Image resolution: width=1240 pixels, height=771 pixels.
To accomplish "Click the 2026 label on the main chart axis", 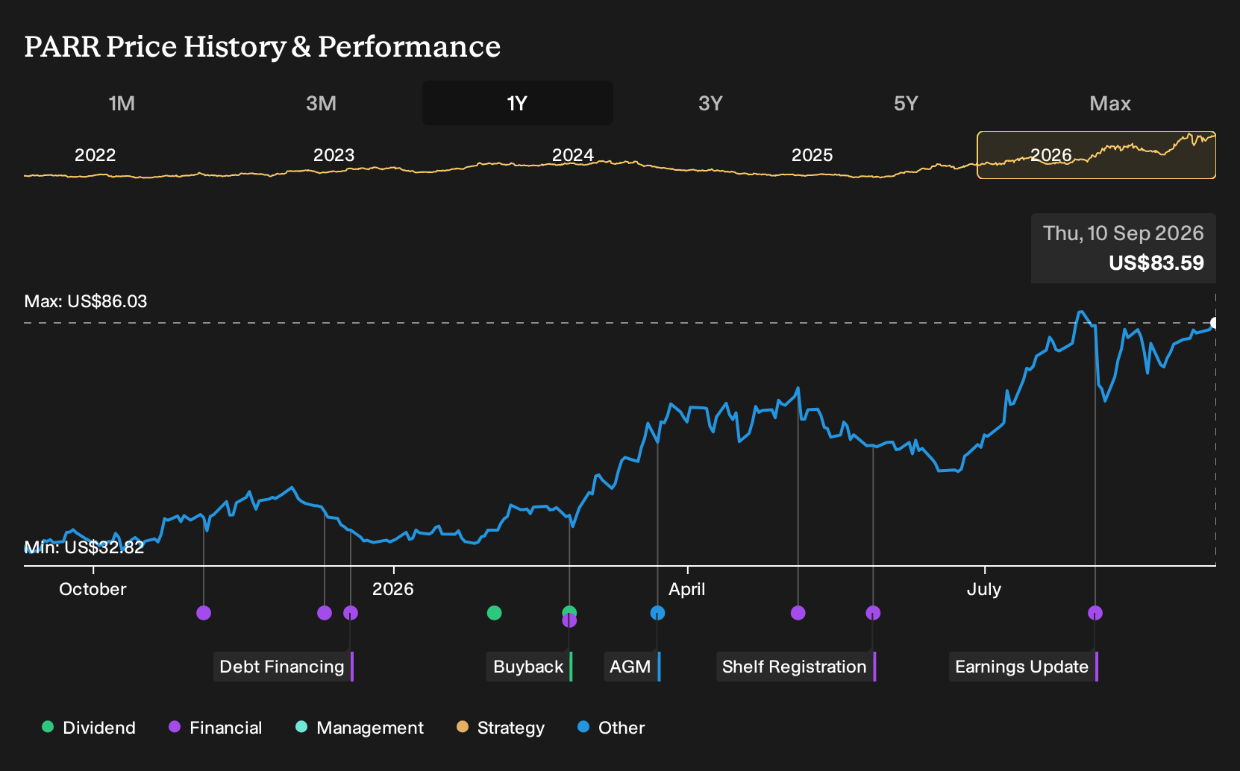I will (x=393, y=589).
